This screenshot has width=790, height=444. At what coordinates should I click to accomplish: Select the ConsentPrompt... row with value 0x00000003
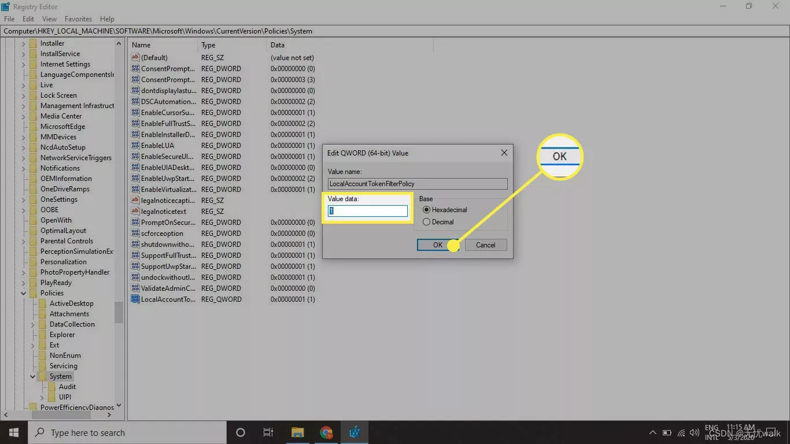[223, 80]
